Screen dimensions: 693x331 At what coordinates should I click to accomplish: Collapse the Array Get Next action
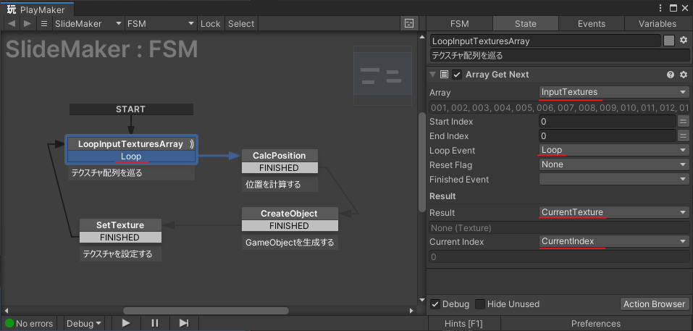click(x=433, y=75)
